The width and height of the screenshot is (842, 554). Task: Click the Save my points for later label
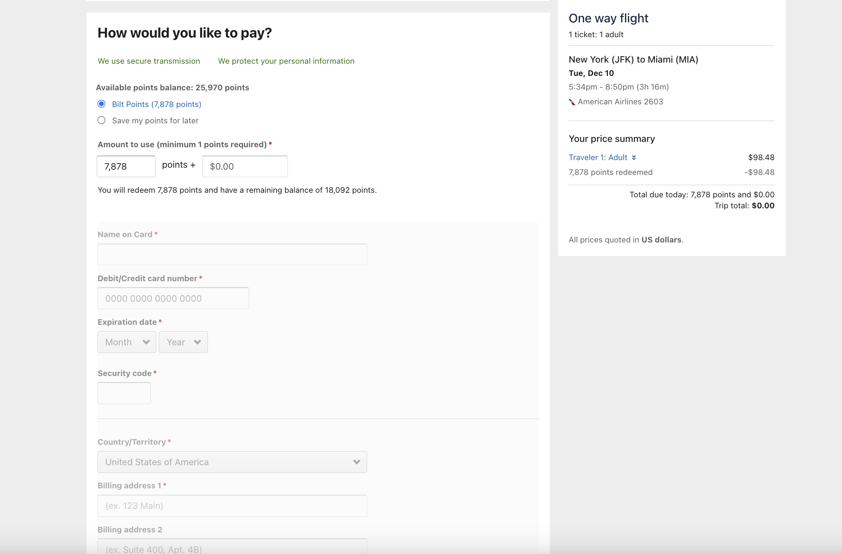155,121
